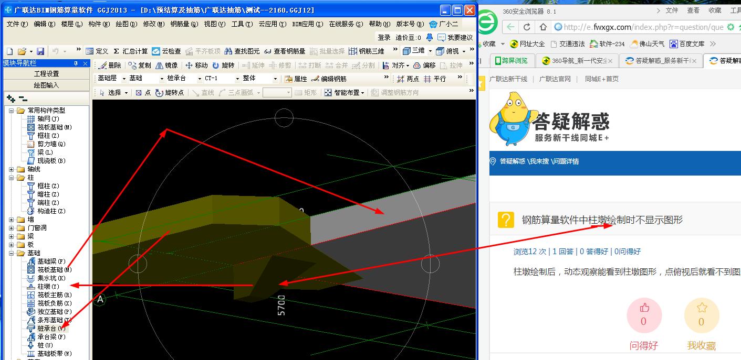Expand all tree nodes plus icon
The height and width of the screenshot is (360, 741).
tap(11, 99)
